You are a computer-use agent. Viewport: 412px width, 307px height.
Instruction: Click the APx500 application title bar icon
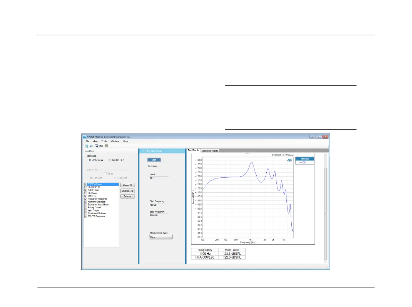click(85, 137)
